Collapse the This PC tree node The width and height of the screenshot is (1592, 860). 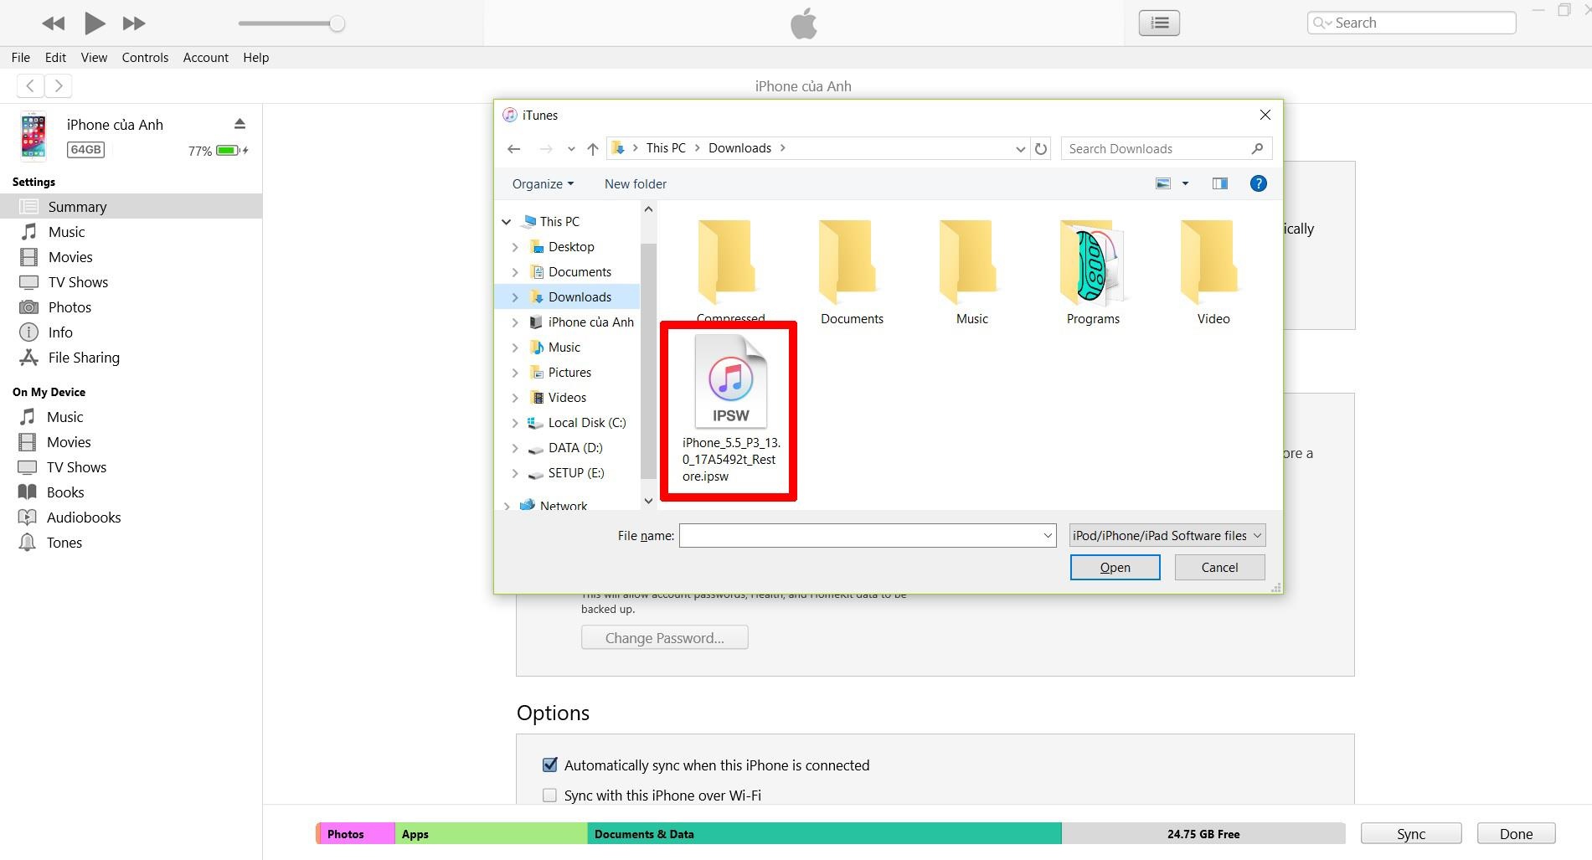pyautogui.click(x=506, y=221)
